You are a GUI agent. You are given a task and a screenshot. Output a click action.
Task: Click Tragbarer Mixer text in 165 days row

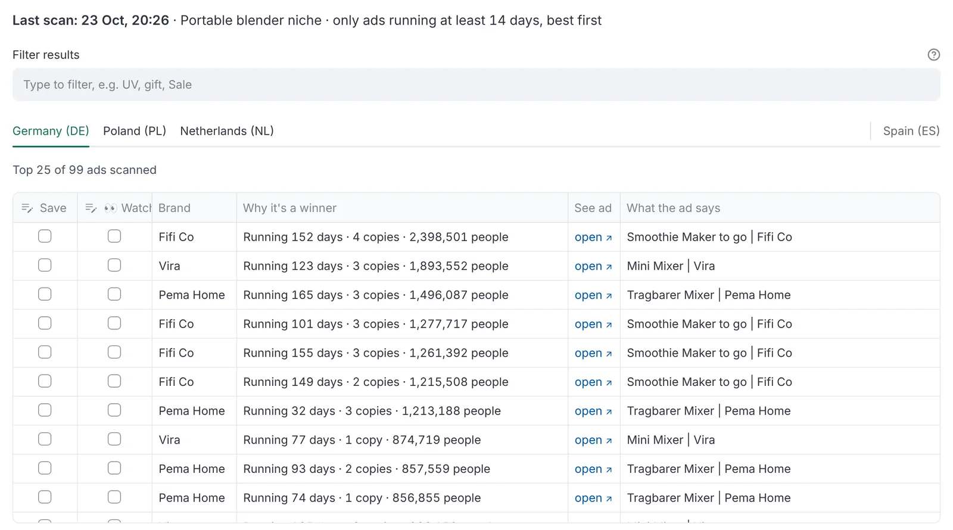(x=670, y=295)
